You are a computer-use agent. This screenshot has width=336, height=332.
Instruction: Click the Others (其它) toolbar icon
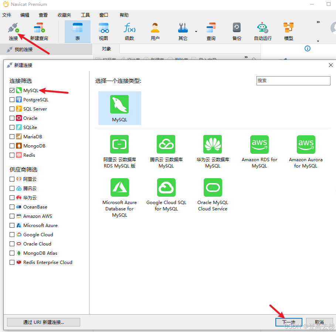[x=183, y=31]
